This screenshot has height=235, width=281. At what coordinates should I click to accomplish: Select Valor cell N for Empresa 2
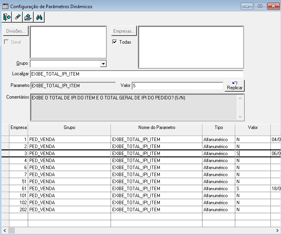coord(253,147)
